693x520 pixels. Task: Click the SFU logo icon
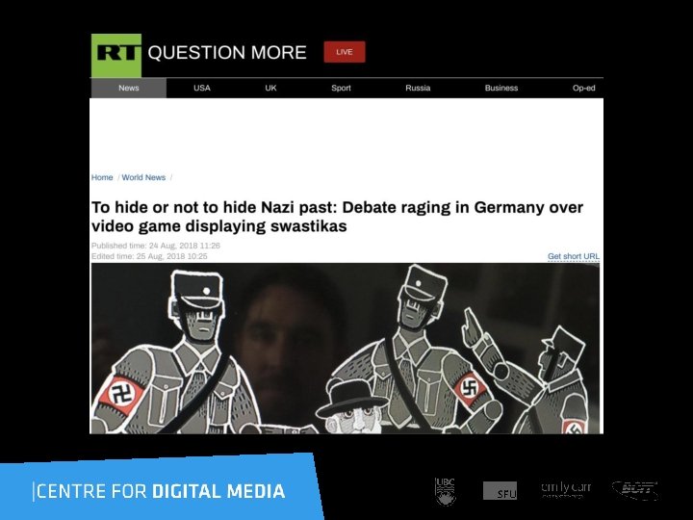click(500, 491)
